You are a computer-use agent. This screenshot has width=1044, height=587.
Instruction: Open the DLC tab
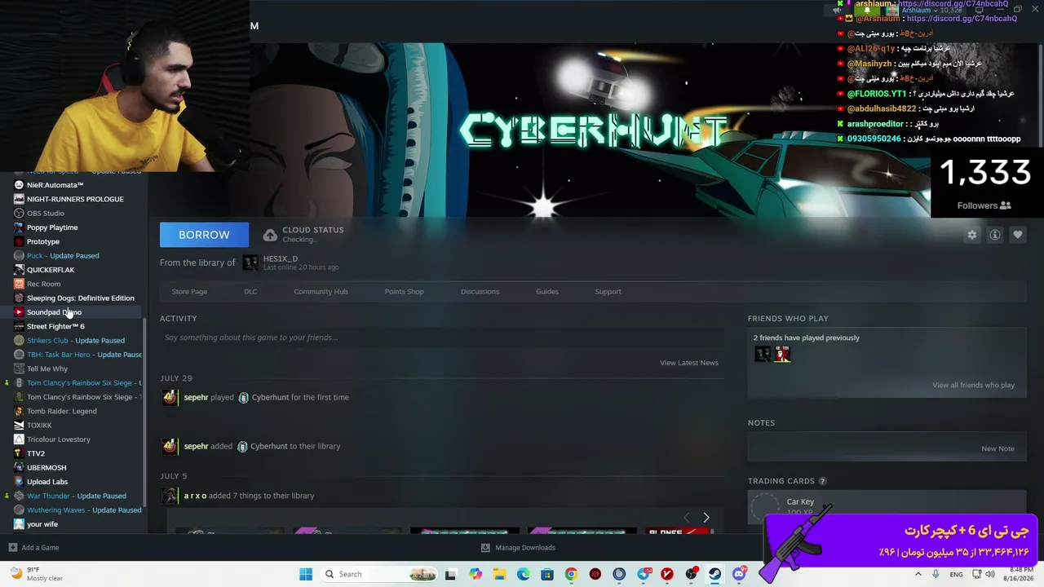[250, 291]
